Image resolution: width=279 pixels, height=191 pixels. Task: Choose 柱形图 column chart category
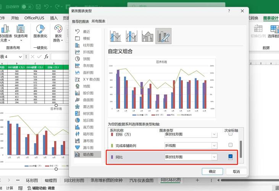click(x=87, y=45)
